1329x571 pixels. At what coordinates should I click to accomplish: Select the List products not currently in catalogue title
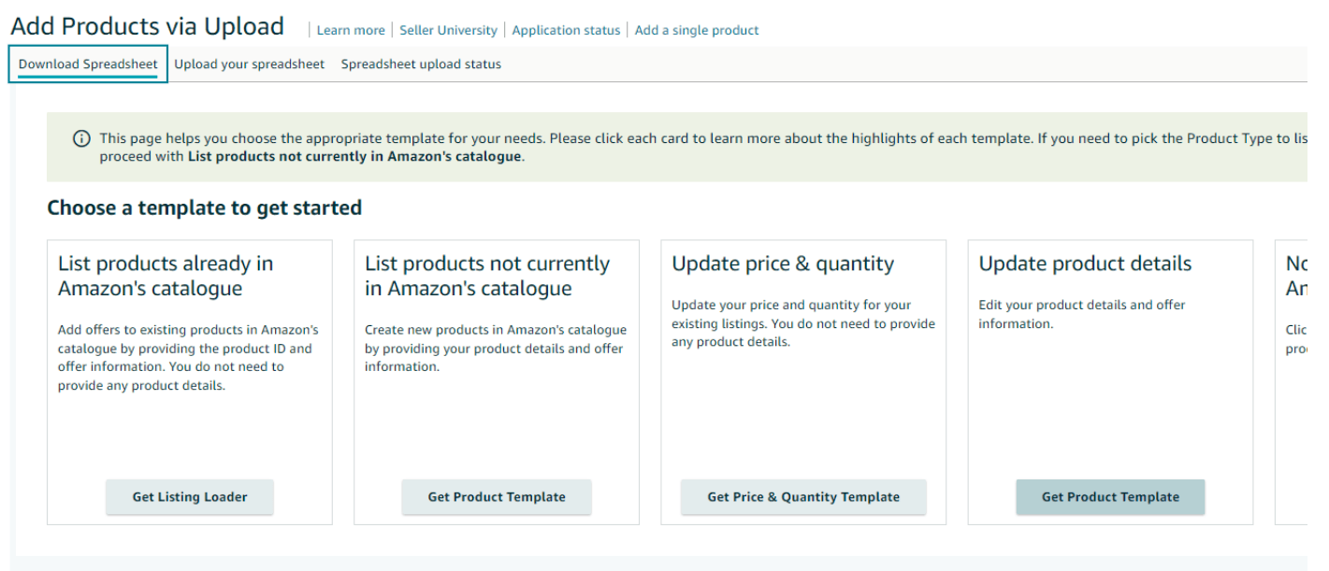pos(486,276)
